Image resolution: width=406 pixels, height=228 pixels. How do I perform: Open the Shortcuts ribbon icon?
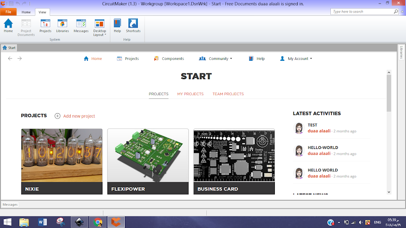(x=133, y=25)
